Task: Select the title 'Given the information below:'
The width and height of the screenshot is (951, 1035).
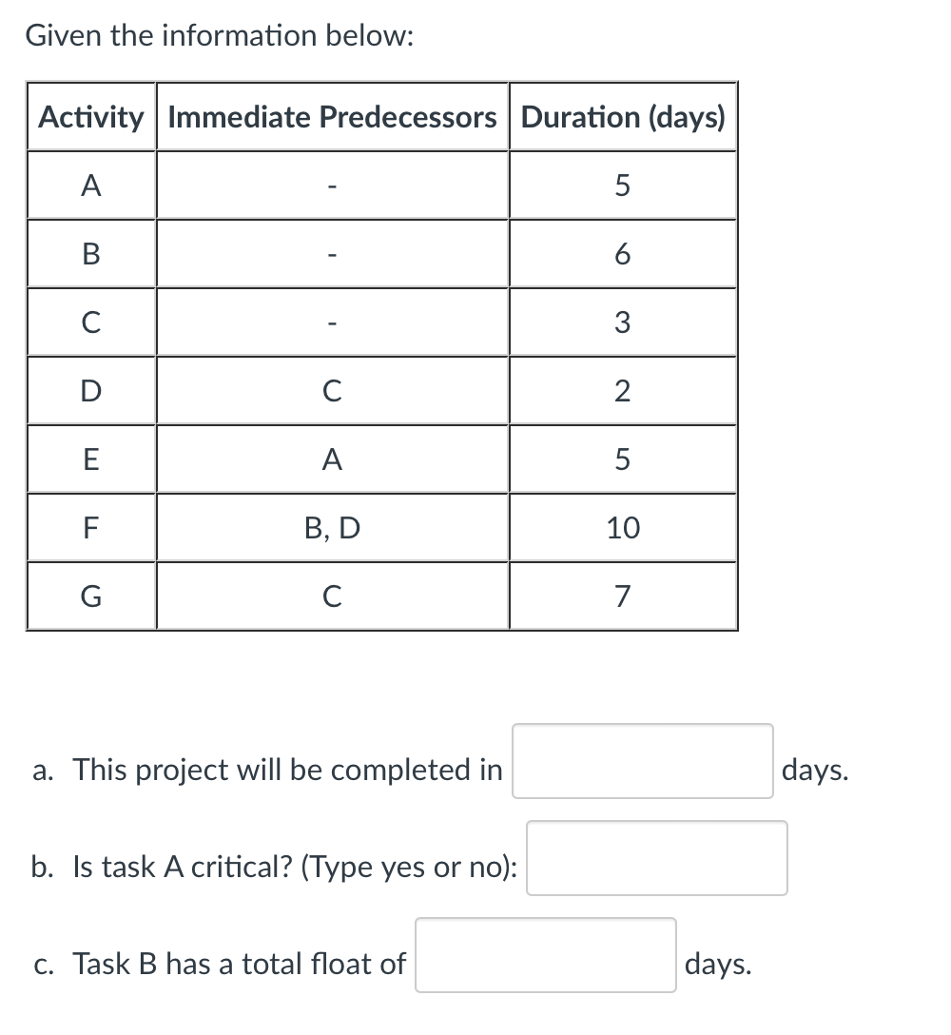Action: pos(219,35)
